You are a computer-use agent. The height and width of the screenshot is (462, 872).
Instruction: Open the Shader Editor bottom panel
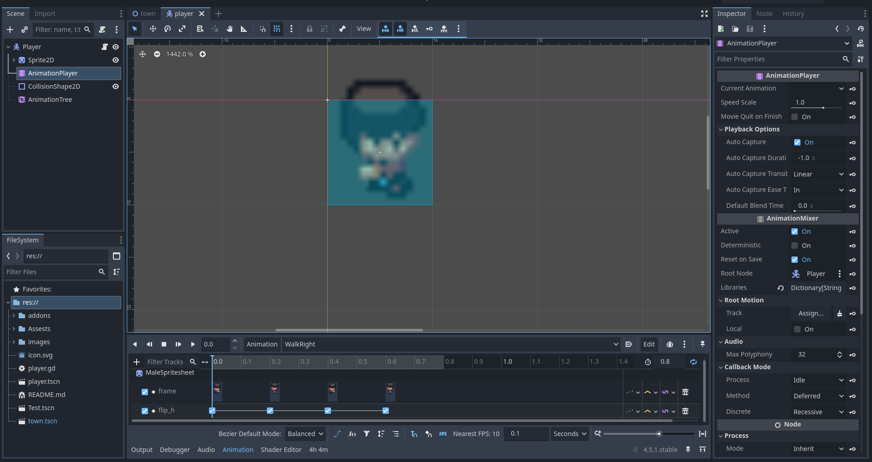tap(281, 450)
